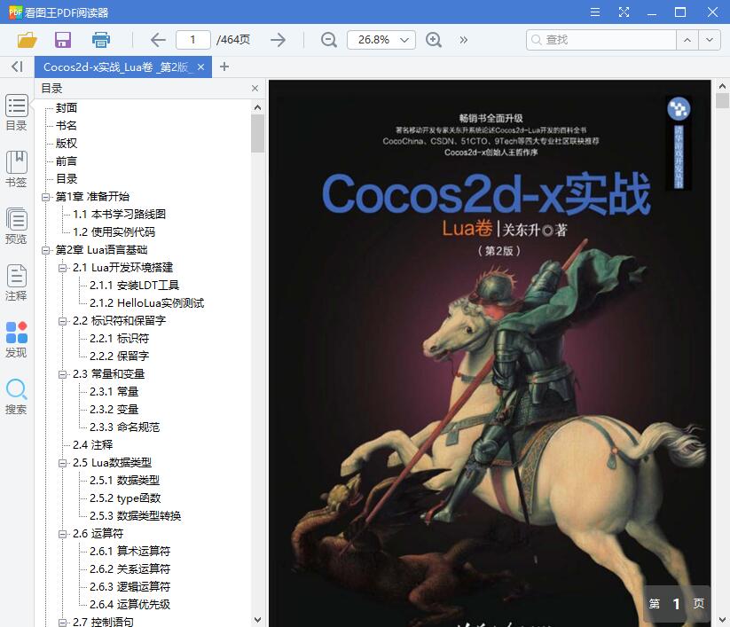Enter fullscreen mode from title bar
The height and width of the screenshot is (627, 730).
(624, 12)
